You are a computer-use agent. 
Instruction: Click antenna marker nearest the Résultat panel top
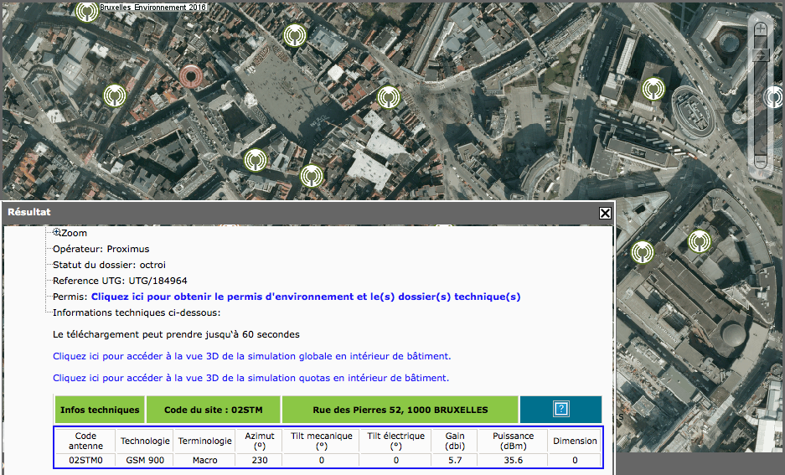311,176
